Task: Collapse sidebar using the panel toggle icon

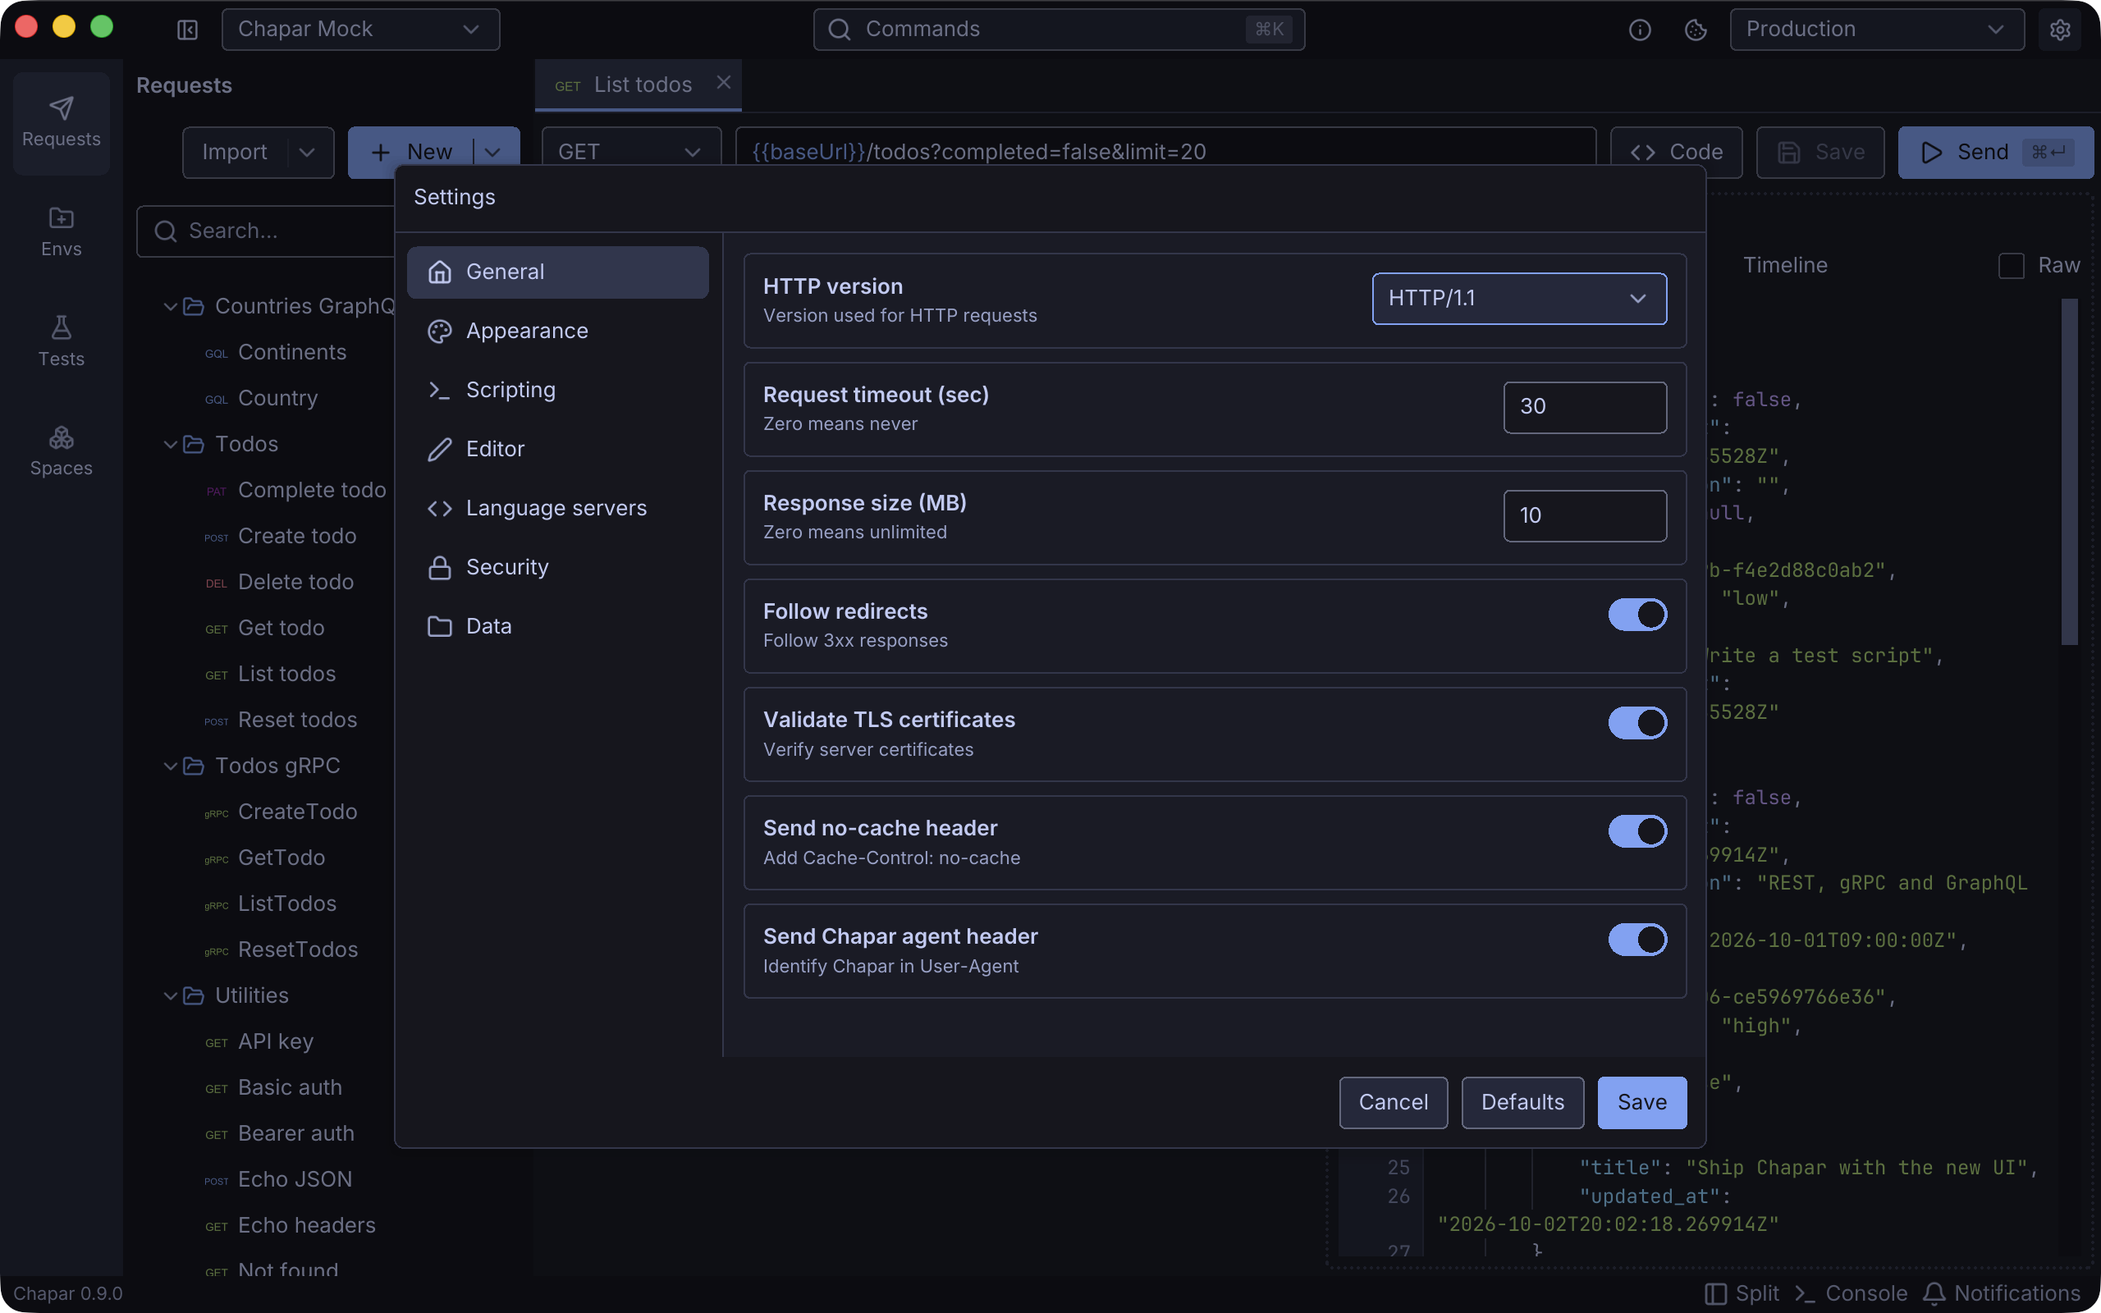Action: pyautogui.click(x=187, y=30)
